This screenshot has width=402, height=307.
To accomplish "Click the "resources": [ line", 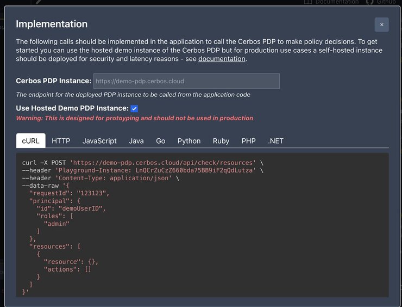I will [x=55, y=247].
